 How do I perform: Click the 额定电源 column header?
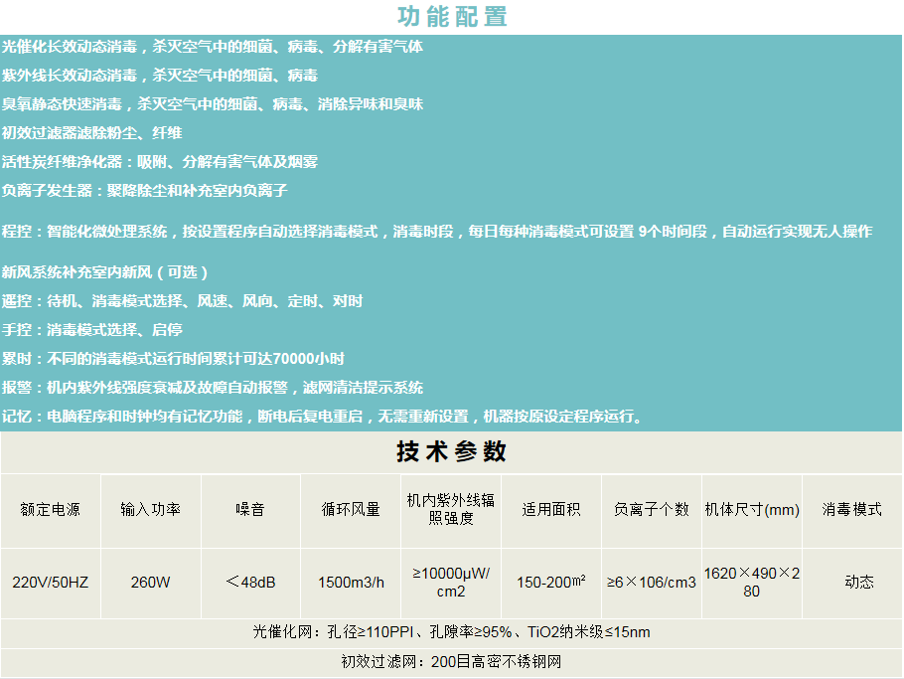[50, 510]
